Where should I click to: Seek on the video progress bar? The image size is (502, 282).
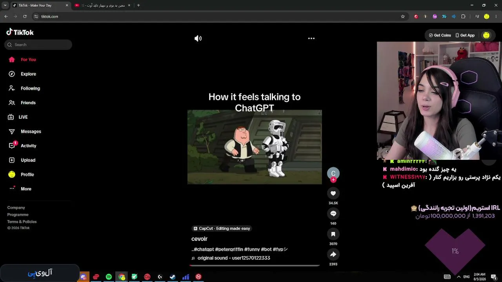tap(255, 265)
